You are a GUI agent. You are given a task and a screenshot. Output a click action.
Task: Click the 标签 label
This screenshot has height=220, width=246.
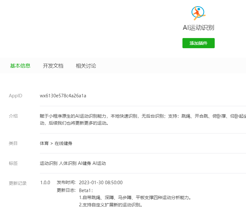point(13,163)
